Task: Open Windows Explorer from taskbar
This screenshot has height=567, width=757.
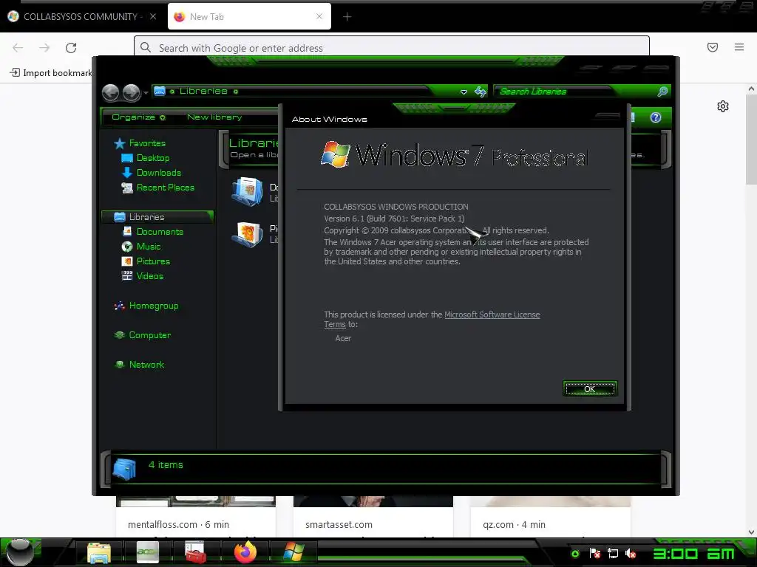Action: 99,553
